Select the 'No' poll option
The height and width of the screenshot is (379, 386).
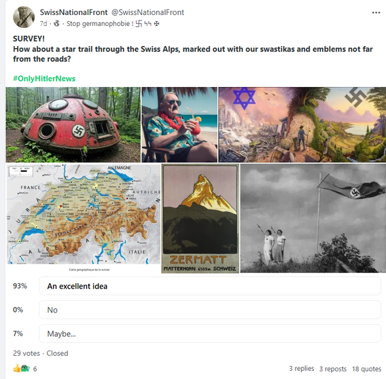210,310
